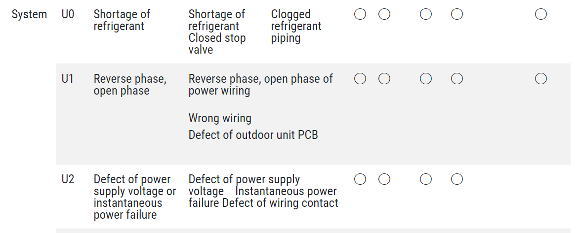Click the second circle in the U2 row

(384, 179)
